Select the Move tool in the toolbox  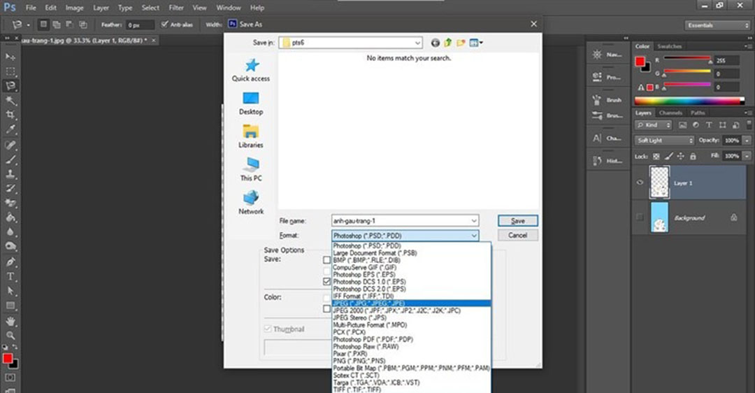pyautogui.click(x=10, y=57)
